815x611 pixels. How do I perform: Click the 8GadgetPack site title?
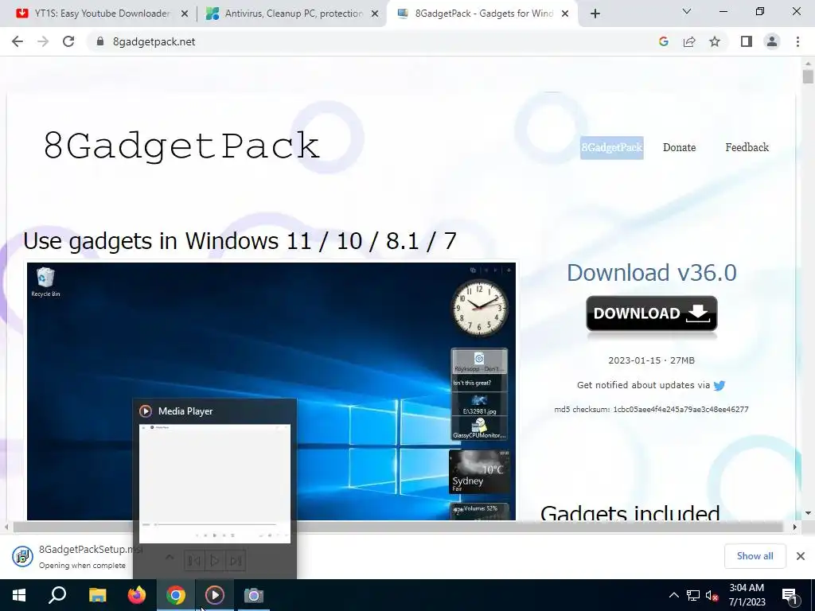pos(181,146)
